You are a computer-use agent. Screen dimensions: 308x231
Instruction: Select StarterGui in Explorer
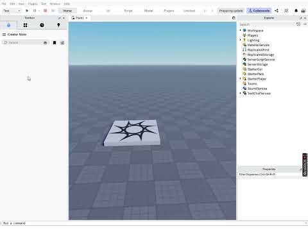255,69
